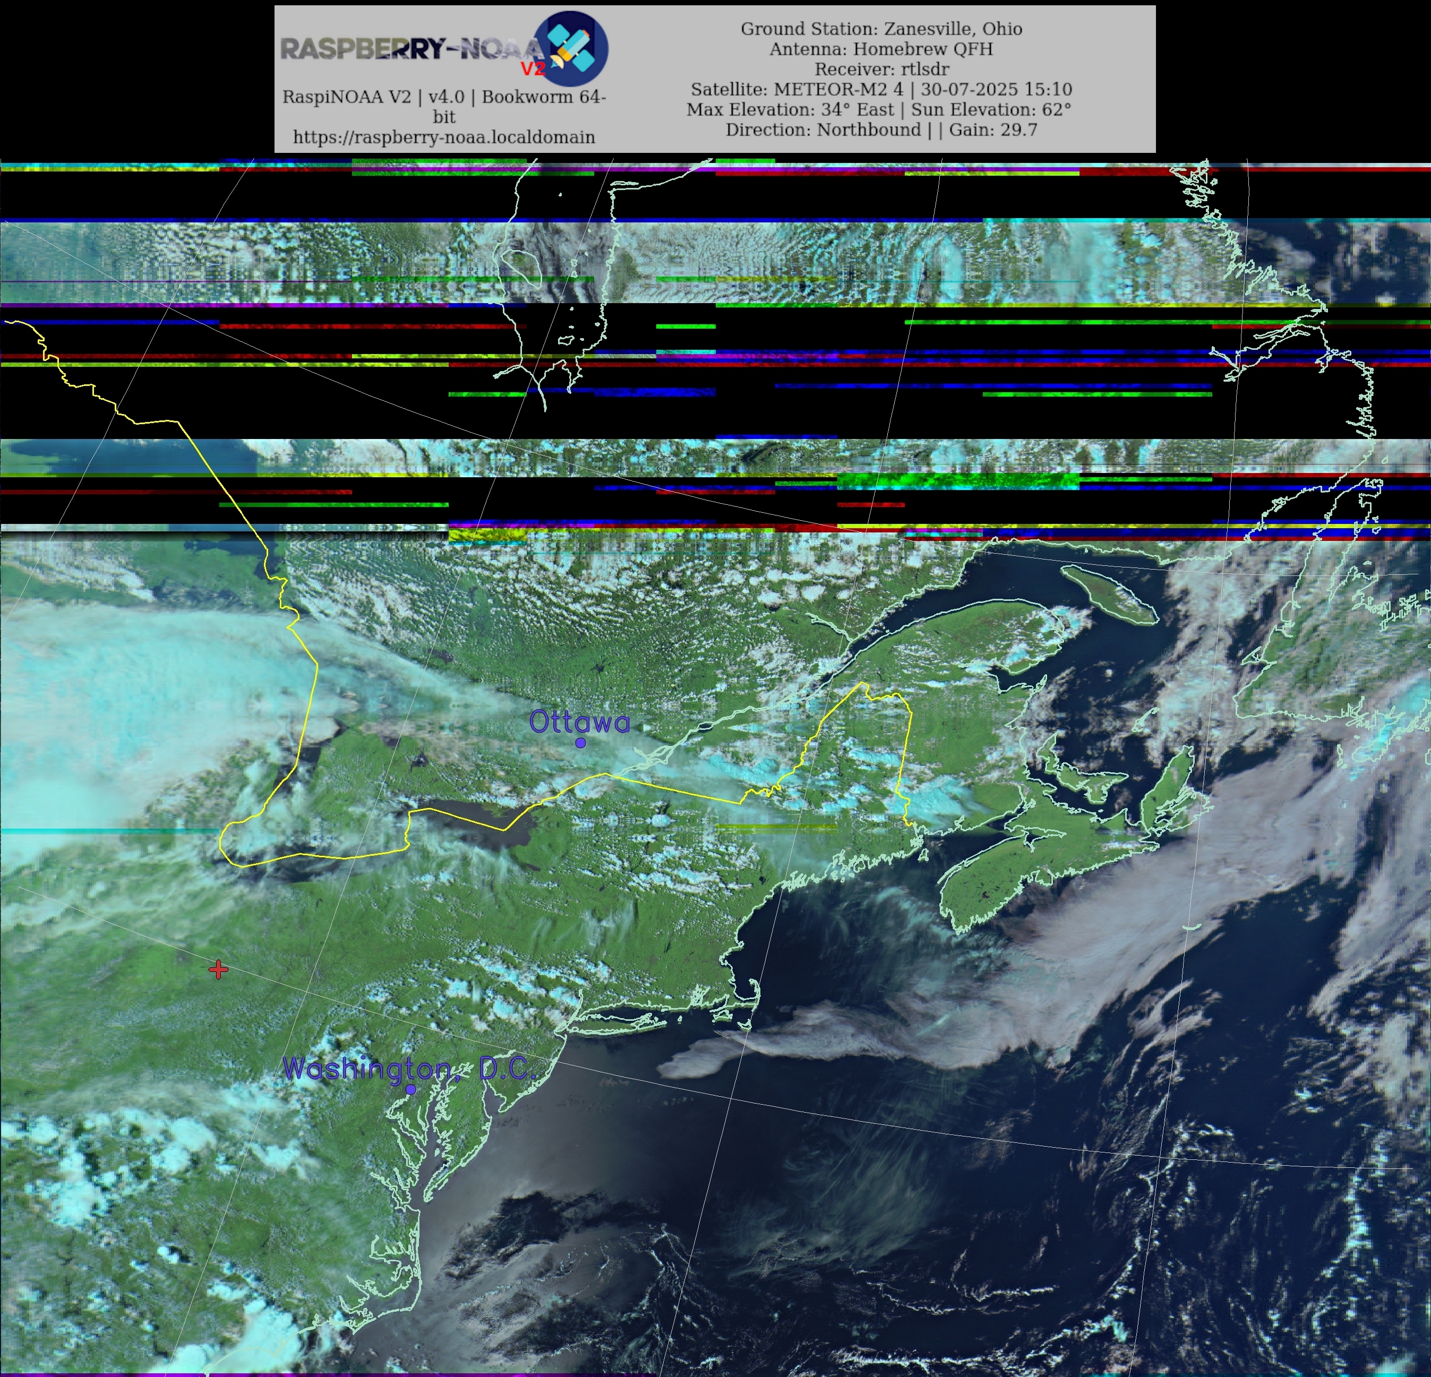This screenshot has height=1377, width=1431.
Task: Click the Raspberry-NOAA satellite logo icon
Action: click(572, 48)
